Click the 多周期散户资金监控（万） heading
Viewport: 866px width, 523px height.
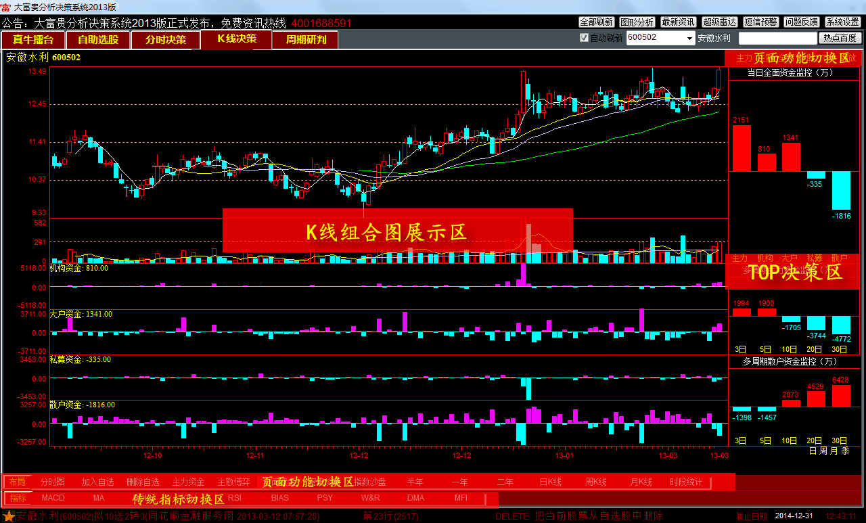pos(790,362)
